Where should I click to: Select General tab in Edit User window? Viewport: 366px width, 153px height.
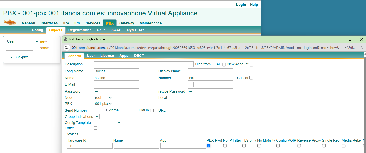coord(74,56)
